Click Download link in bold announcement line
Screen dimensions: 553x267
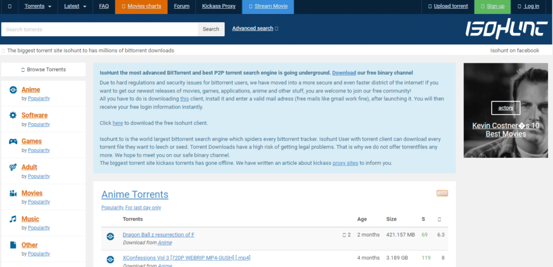[344, 73]
